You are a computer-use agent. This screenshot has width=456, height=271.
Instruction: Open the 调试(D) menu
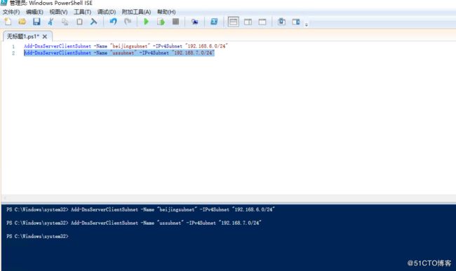click(x=107, y=12)
